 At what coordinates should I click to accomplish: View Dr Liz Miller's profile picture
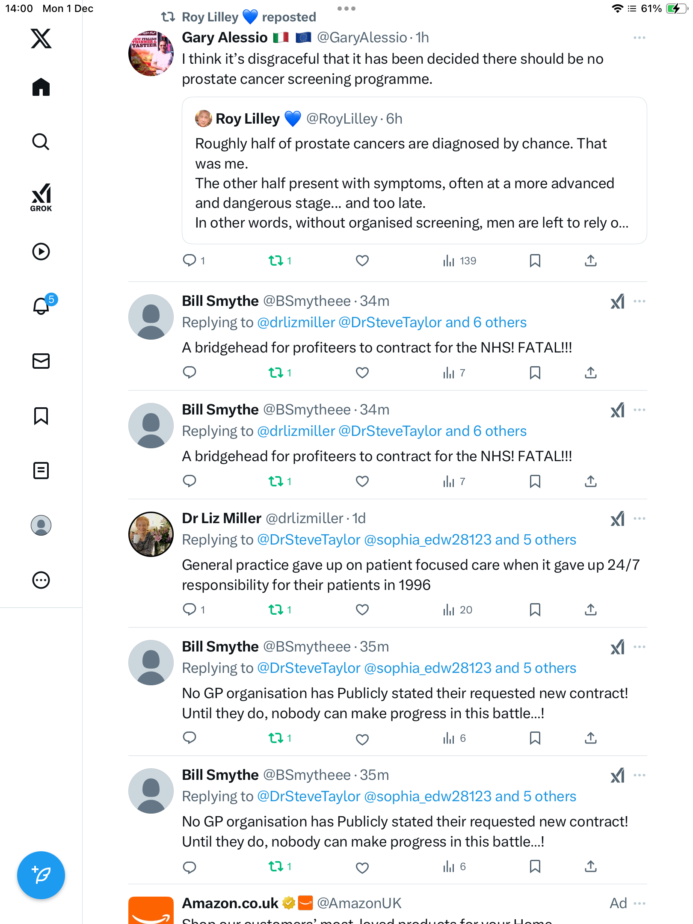click(x=151, y=534)
